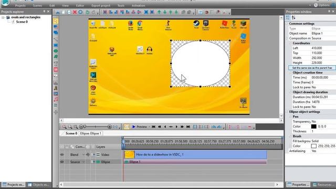
Task: Click the red X delete icon
Action: point(75,12)
